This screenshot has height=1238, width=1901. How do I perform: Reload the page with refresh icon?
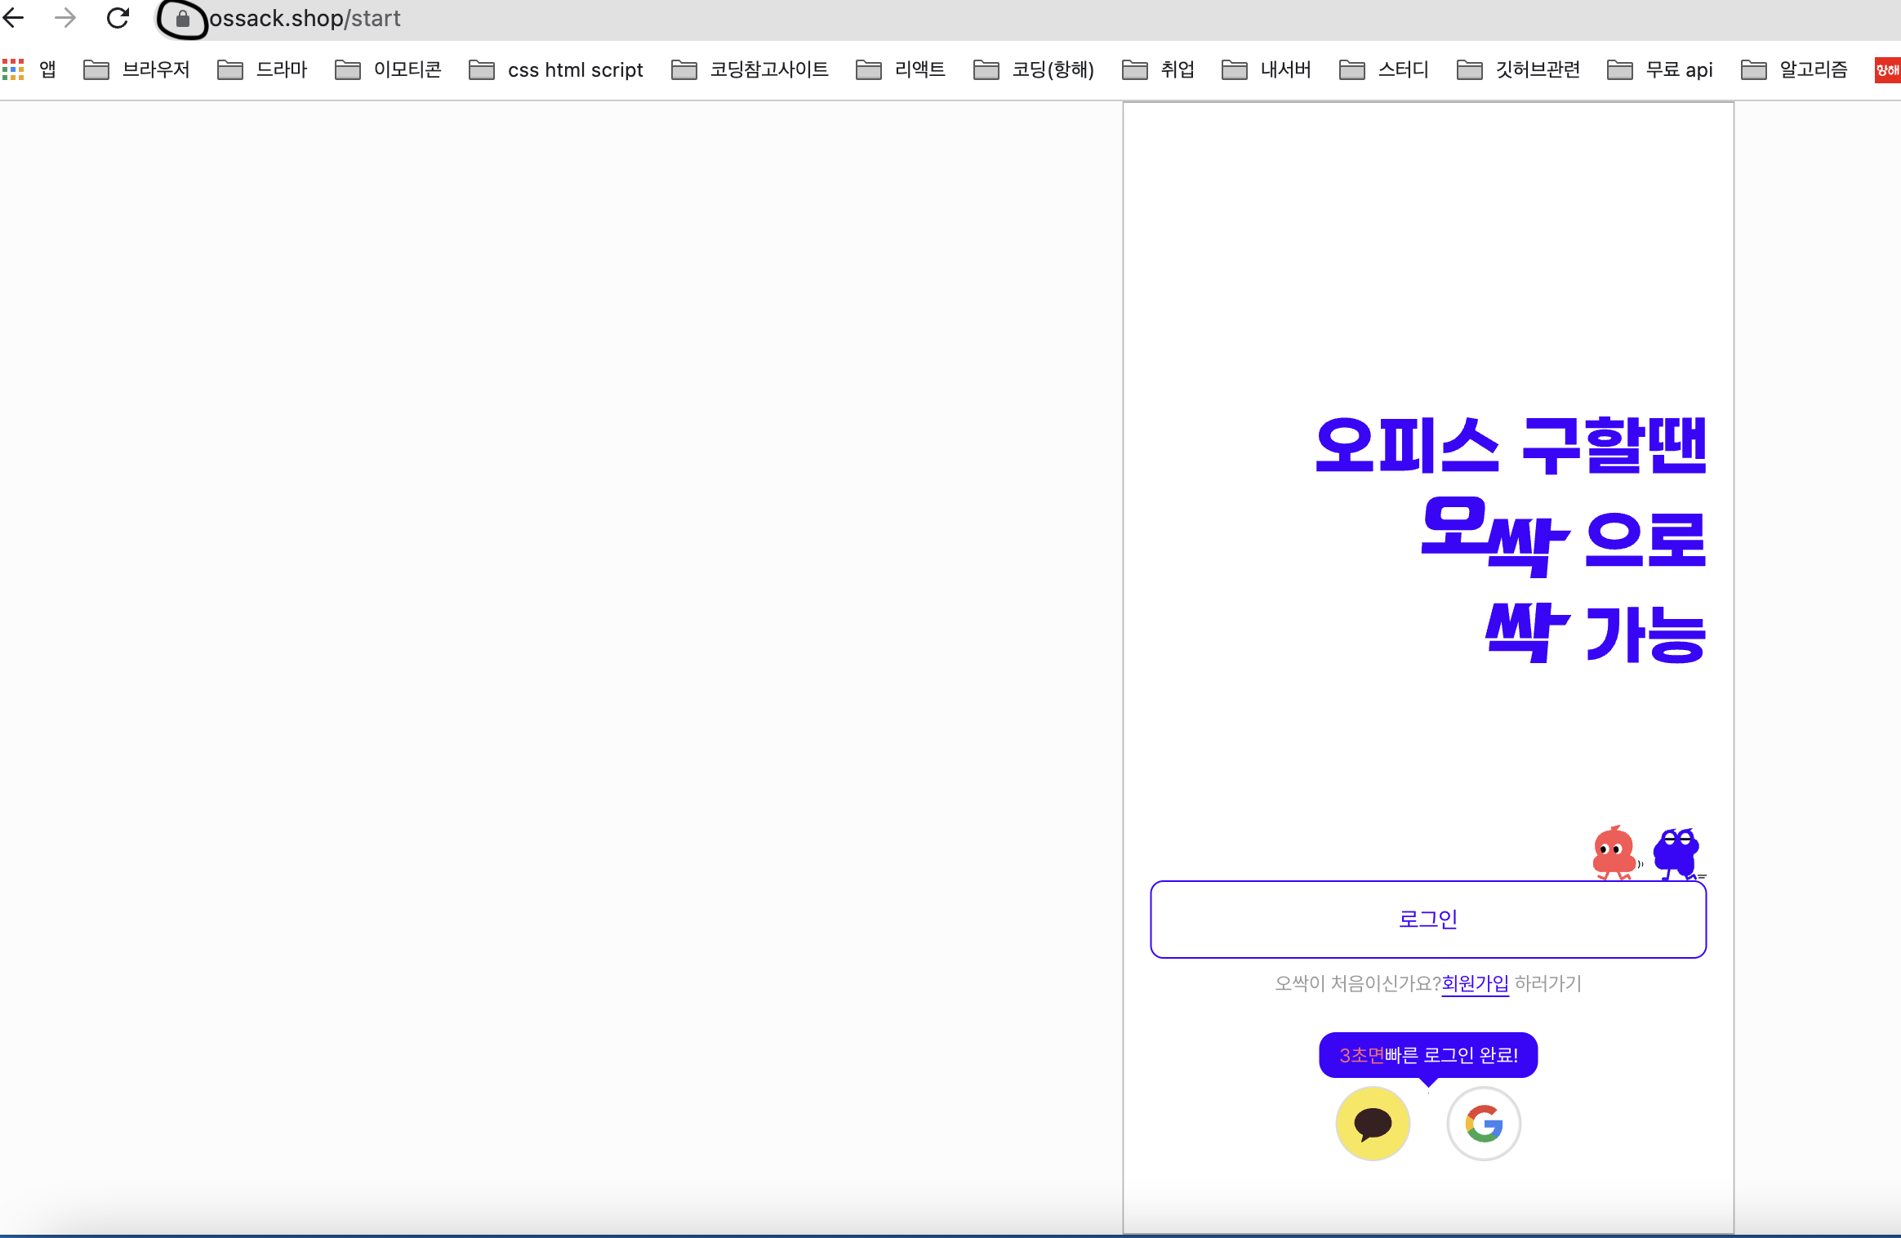click(118, 18)
